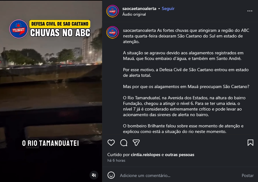Screen dimensions: 258x182
Task: Open cintia.reislopes profile from likes
Action: [146, 155]
